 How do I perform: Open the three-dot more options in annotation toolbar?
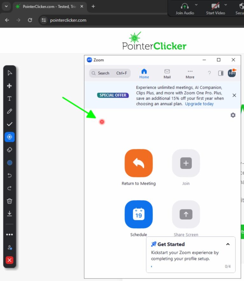[10, 234]
